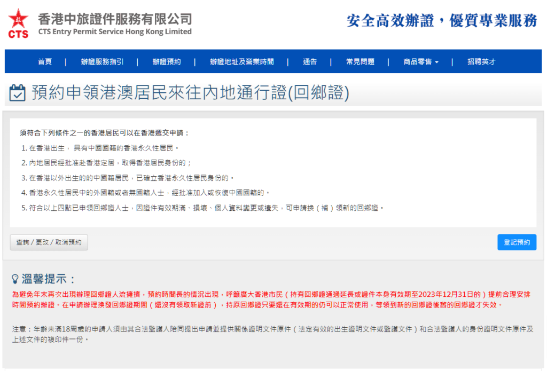Select 辦證預約 in the navigation bar
547x371 pixels.
pyautogui.click(x=167, y=62)
